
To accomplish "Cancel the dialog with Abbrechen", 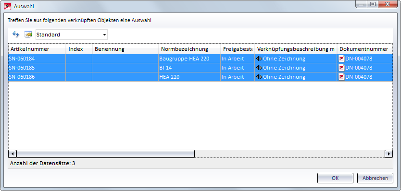I will click(375, 178).
